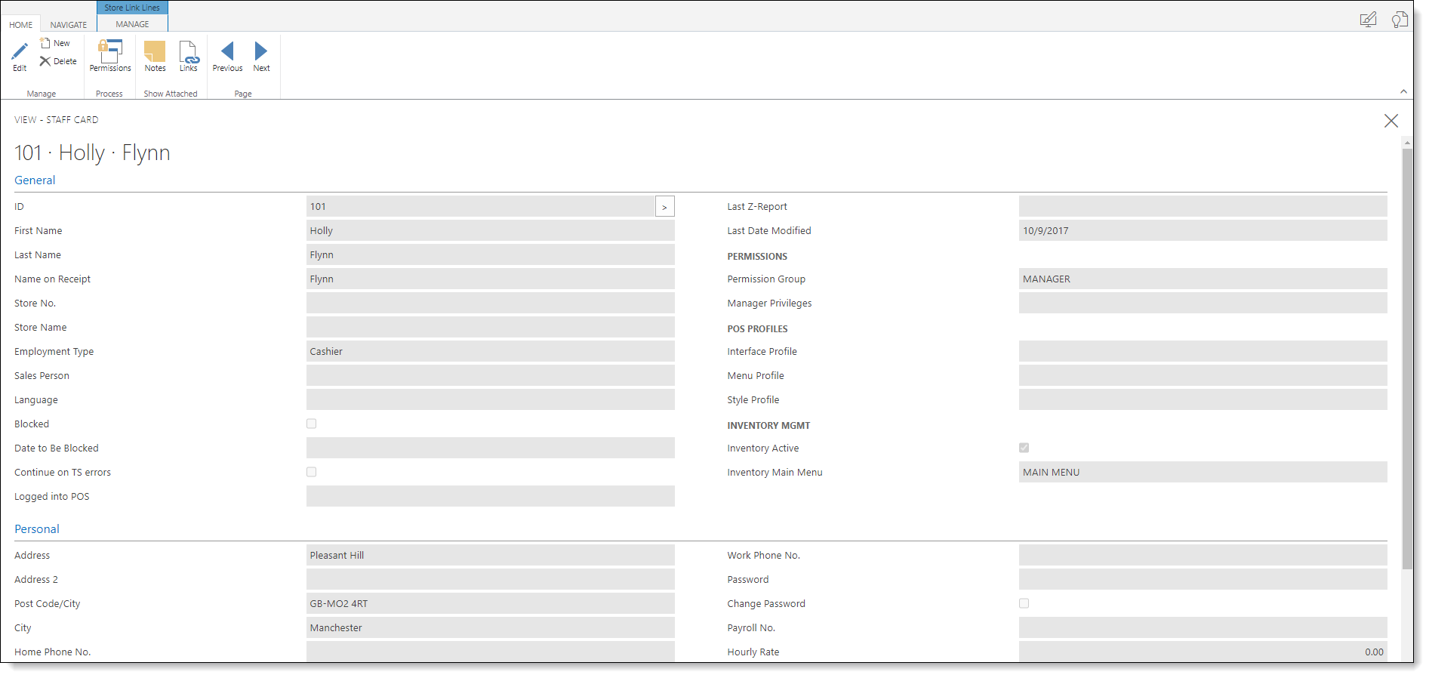The image size is (1429, 678).
Task: Open the Permissions padlock icon
Action: click(x=110, y=52)
